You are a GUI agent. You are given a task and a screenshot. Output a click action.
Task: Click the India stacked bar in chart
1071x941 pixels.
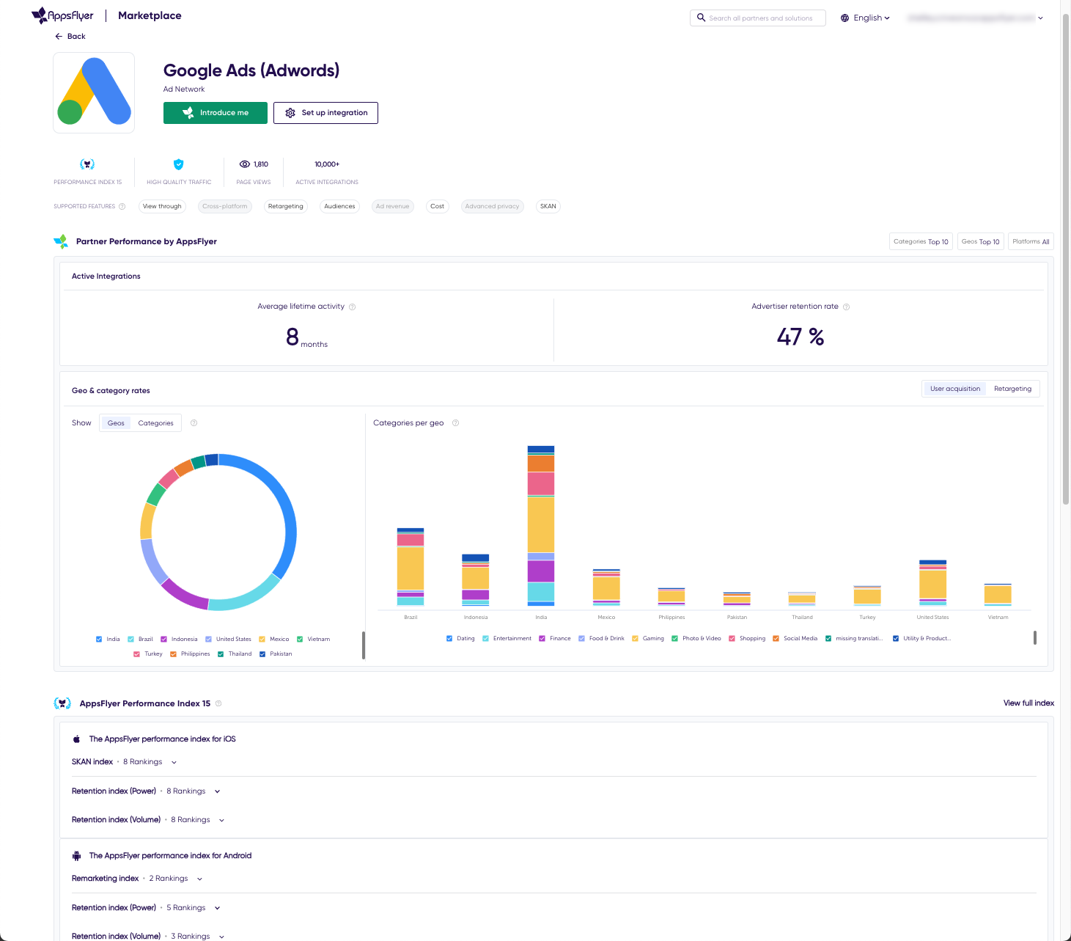pos(541,526)
